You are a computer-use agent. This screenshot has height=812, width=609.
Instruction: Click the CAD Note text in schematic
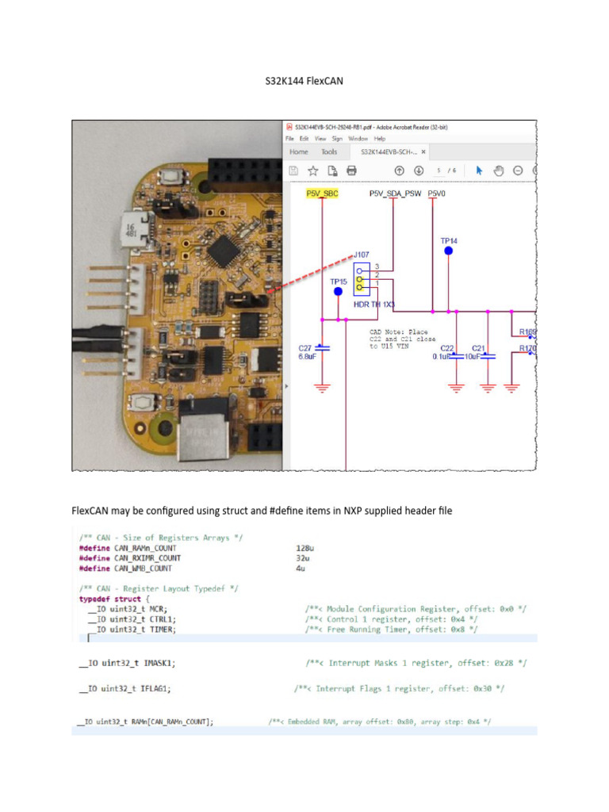coord(402,339)
